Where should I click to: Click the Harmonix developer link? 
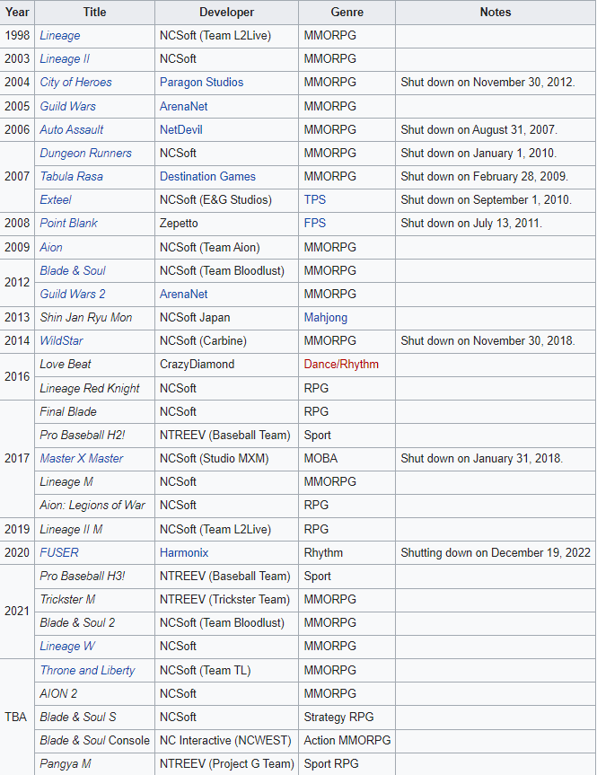(x=184, y=552)
